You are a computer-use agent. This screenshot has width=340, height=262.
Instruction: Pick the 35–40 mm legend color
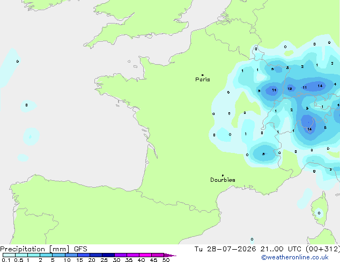pyautogui.click(x=133, y=255)
